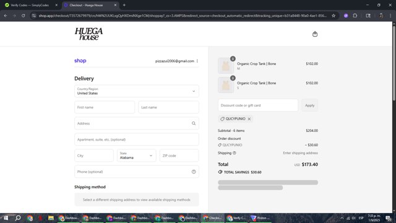
Task: Go back with the browser back arrow
Action: coord(6,15)
